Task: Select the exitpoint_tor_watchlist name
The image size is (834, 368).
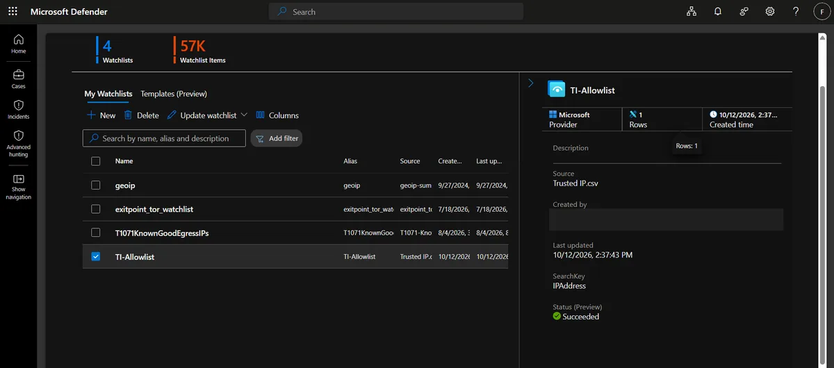Action: point(154,209)
